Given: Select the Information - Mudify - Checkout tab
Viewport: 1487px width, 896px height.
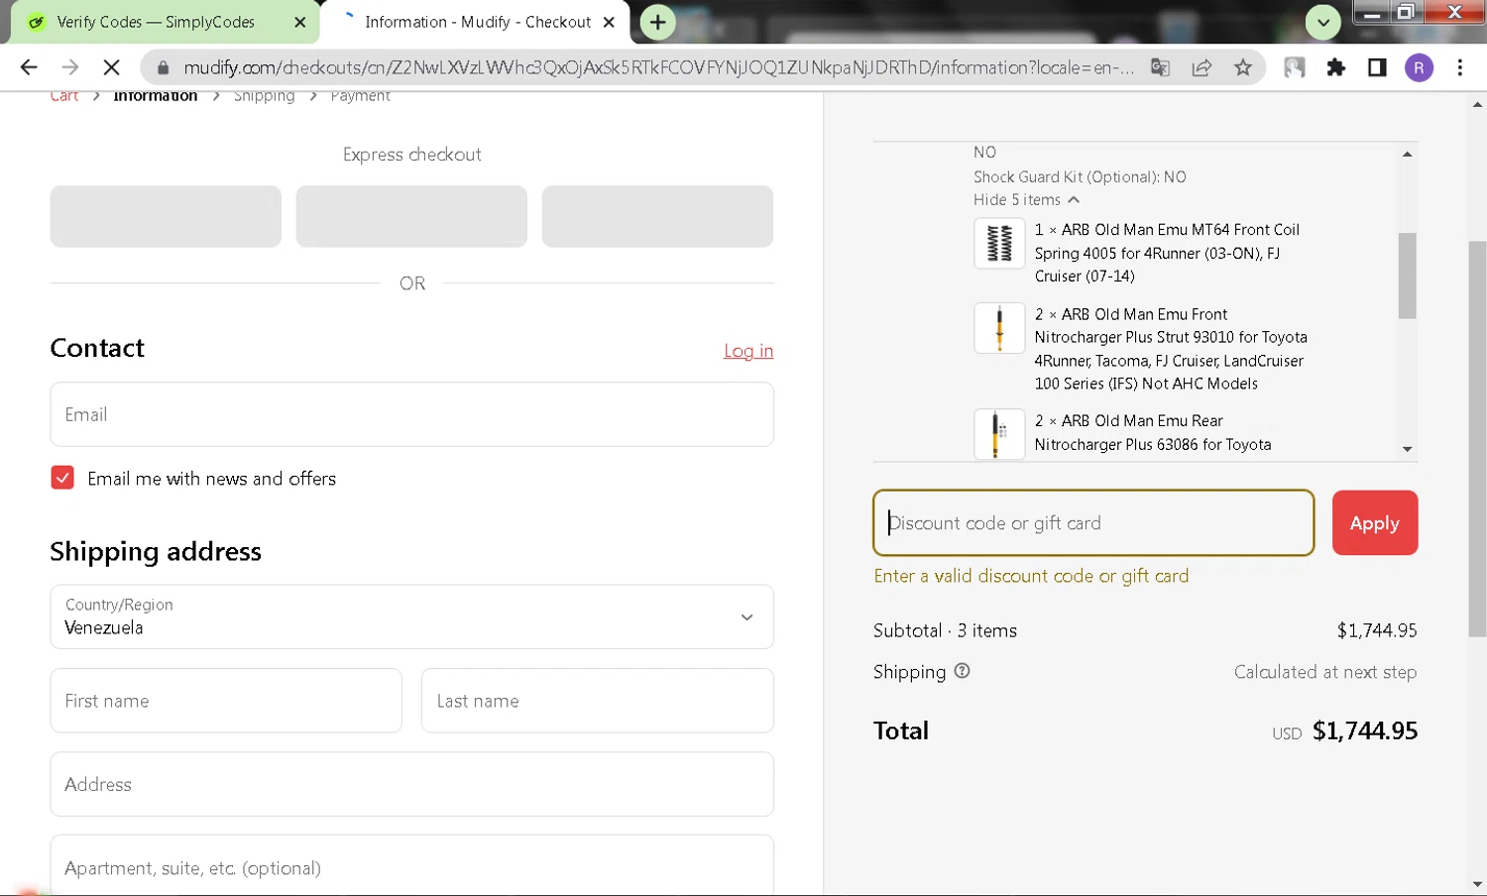Looking at the screenshot, I should 478,22.
